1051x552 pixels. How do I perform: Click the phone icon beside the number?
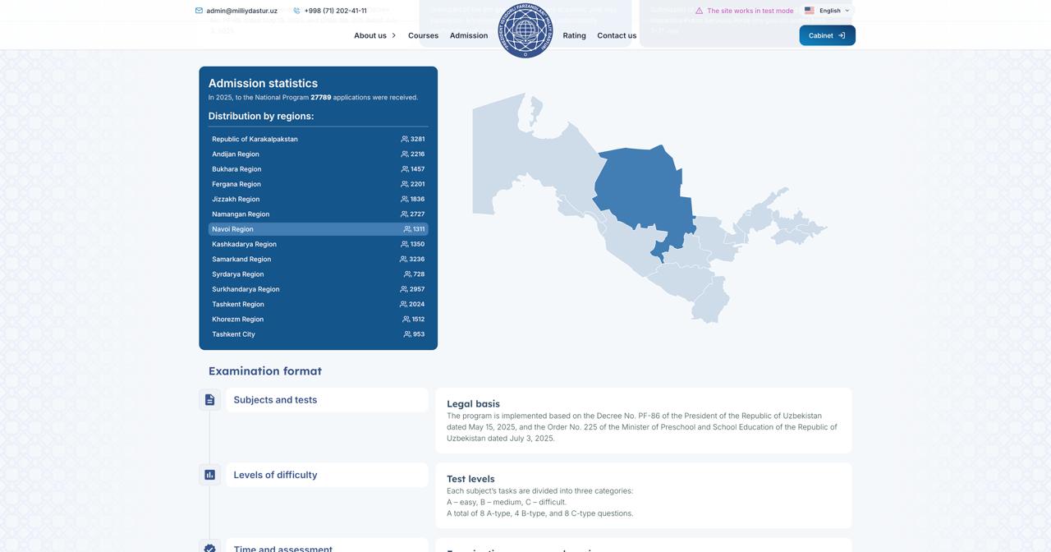[296, 11]
